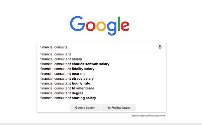Pick the 'financial consultant charles schwab salary' suggestion
Viewport: 202px width, 125px height.
coord(102,64)
